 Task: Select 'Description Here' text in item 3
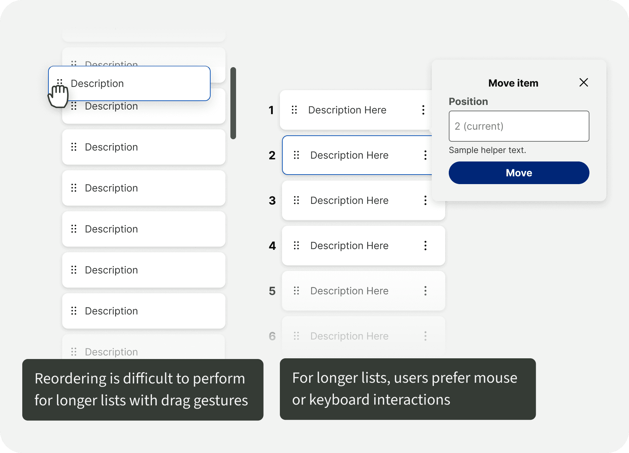349,200
